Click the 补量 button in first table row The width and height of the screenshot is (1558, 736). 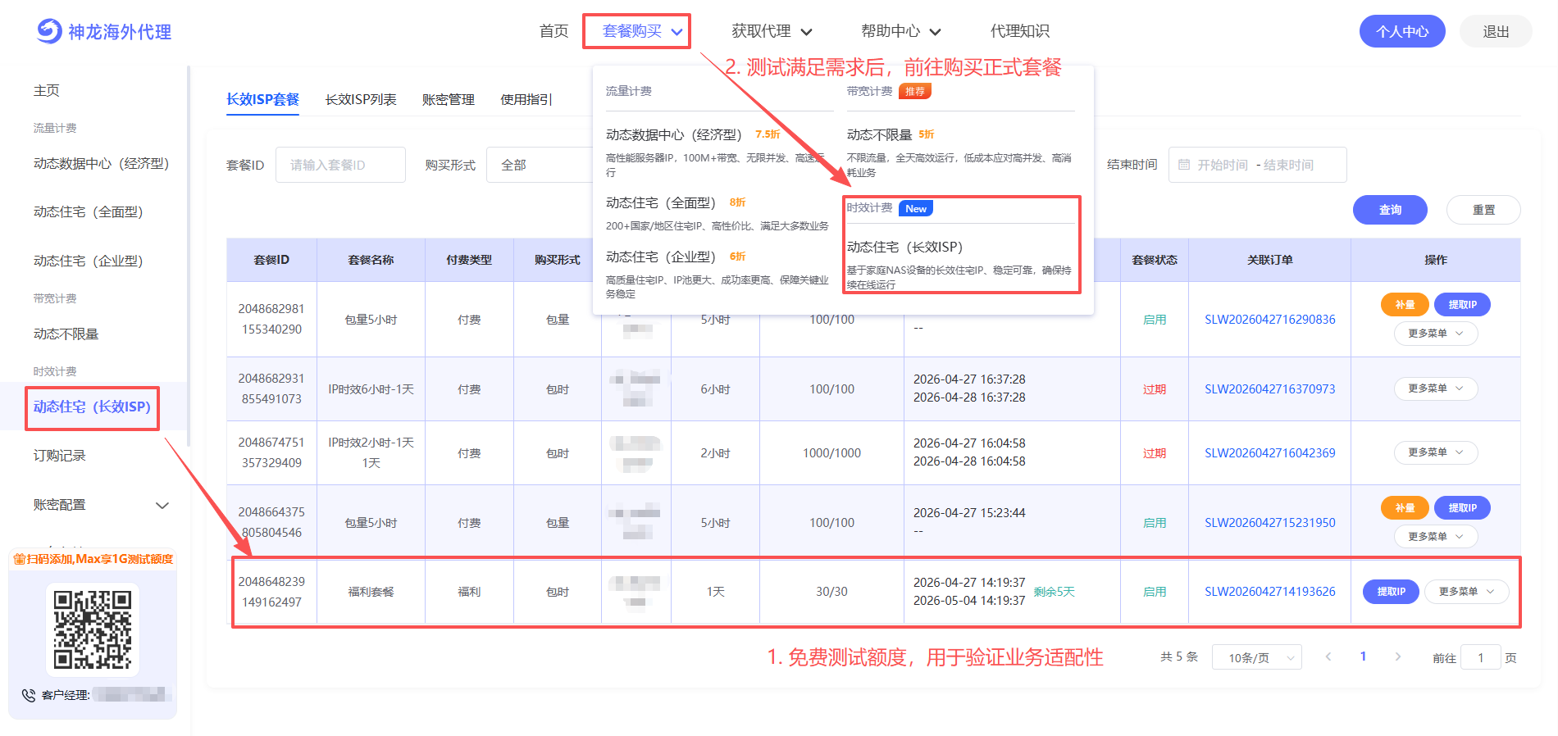click(x=1405, y=305)
